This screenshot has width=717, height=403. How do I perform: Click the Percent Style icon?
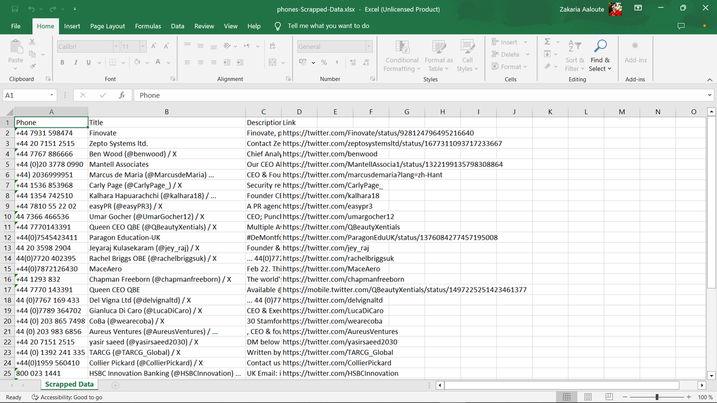pyautogui.click(x=324, y=62)
